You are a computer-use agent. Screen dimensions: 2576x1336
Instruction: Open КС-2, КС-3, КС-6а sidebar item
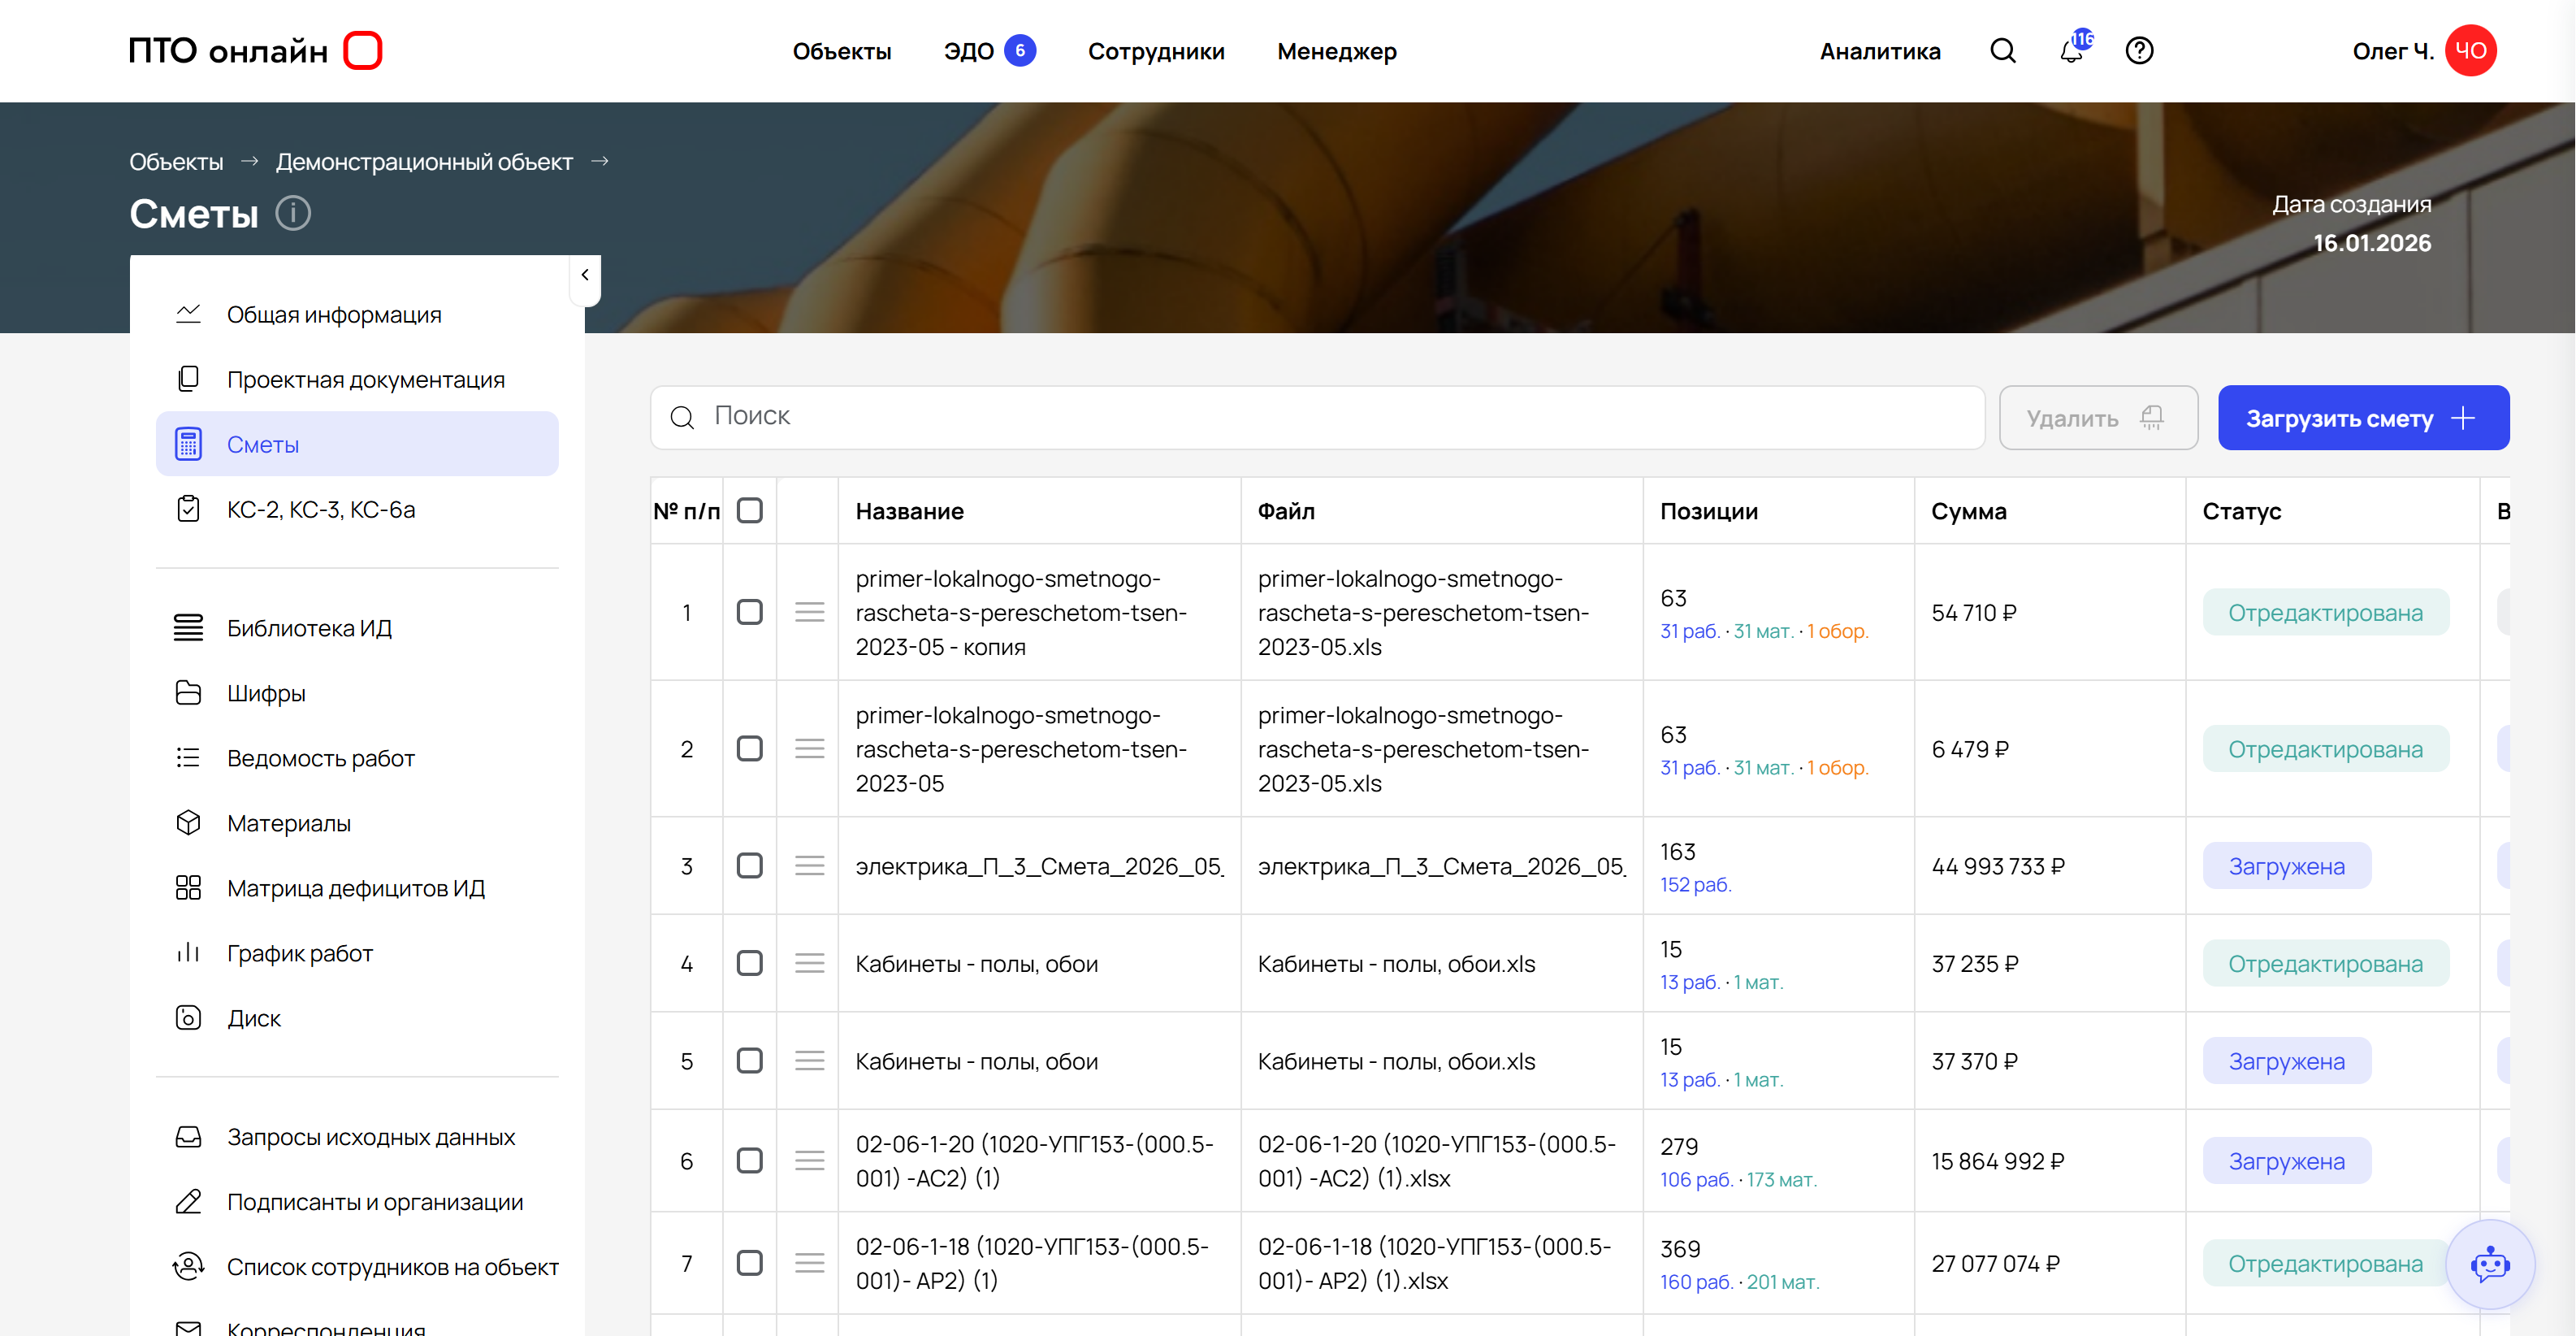click(357, 509)
